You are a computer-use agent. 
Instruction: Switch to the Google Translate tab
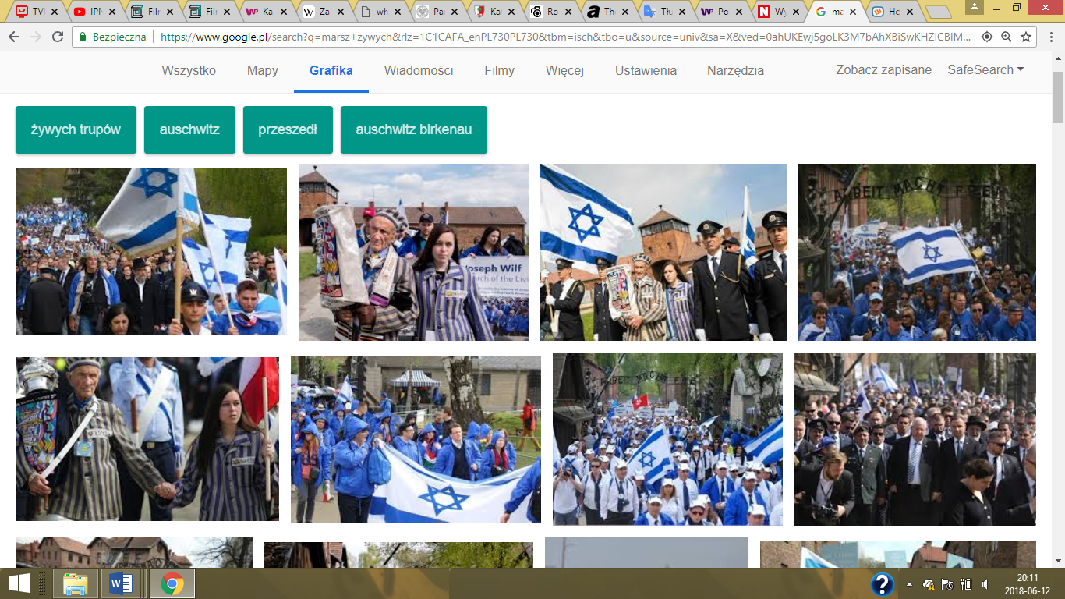click(x=665, y=12)
